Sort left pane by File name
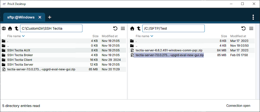The image size is (260, 112). click(x=16, y=36)
